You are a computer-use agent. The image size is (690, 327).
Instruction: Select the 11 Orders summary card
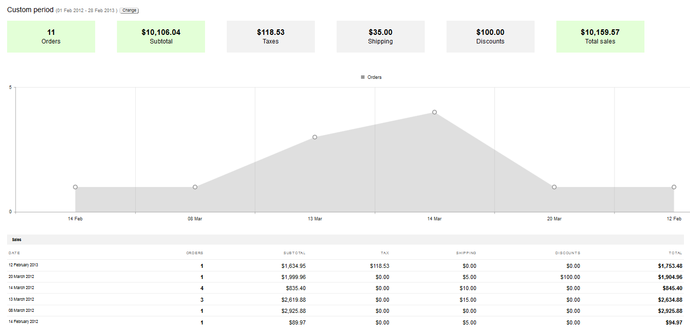[51, 36]
